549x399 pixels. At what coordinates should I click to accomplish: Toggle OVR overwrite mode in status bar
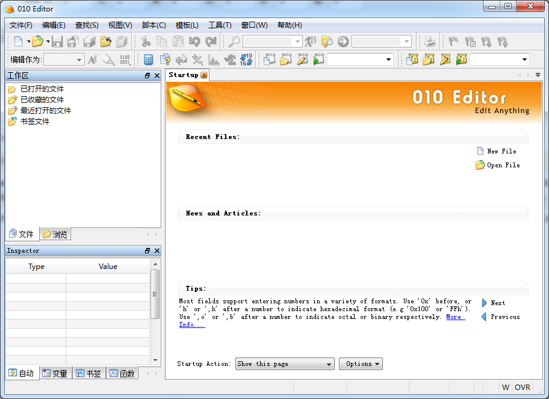click(523, 387)
